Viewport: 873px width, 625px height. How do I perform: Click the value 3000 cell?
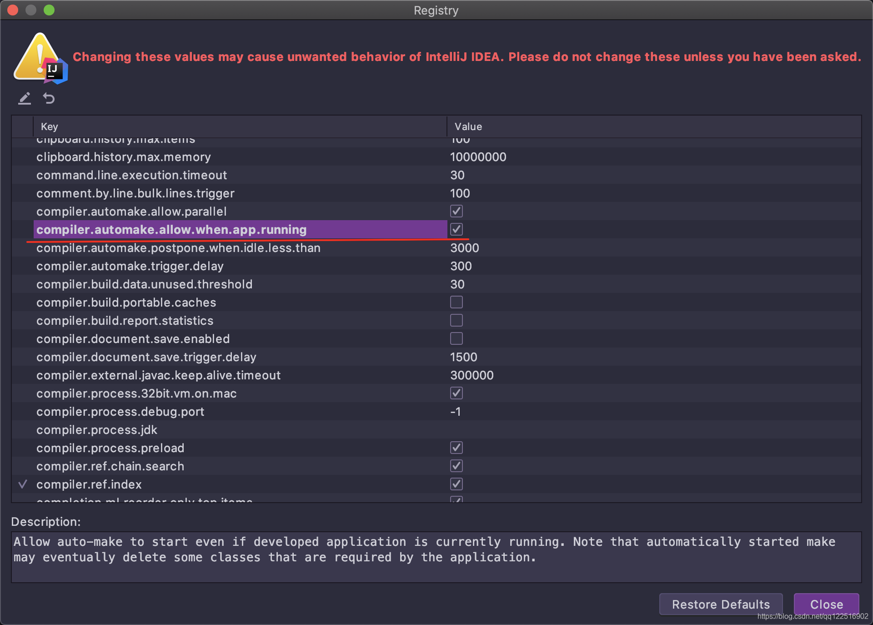click(464, 248)
